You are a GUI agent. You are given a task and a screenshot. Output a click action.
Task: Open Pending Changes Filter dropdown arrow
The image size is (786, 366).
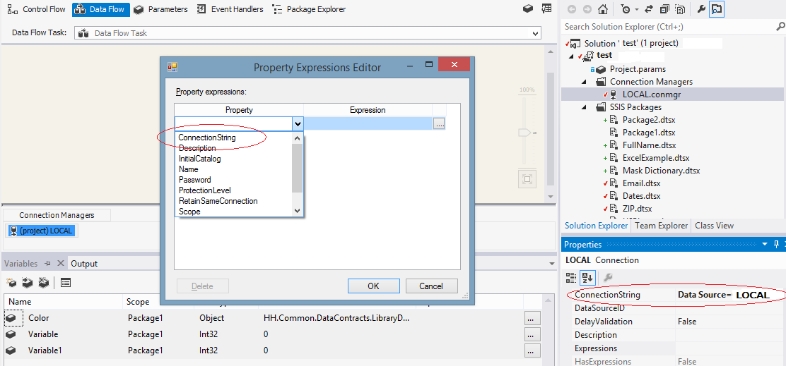pos(637,9)
